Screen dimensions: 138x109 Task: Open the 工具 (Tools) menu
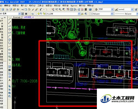pos(41,6)
